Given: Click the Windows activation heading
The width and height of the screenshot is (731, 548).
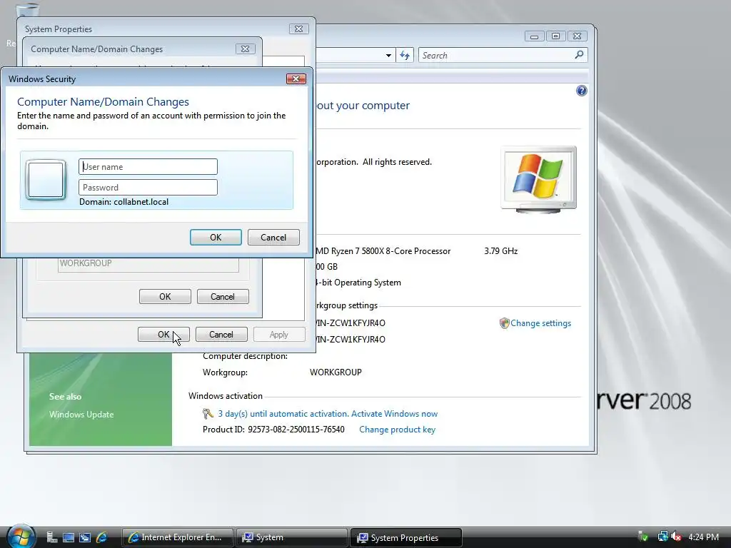Looking at the screenshot, I should click(x=226, y=395).
